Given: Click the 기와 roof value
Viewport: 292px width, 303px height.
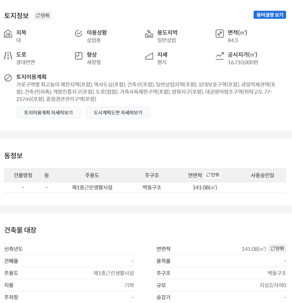Looking at the screenshot, I should point(129,285).
